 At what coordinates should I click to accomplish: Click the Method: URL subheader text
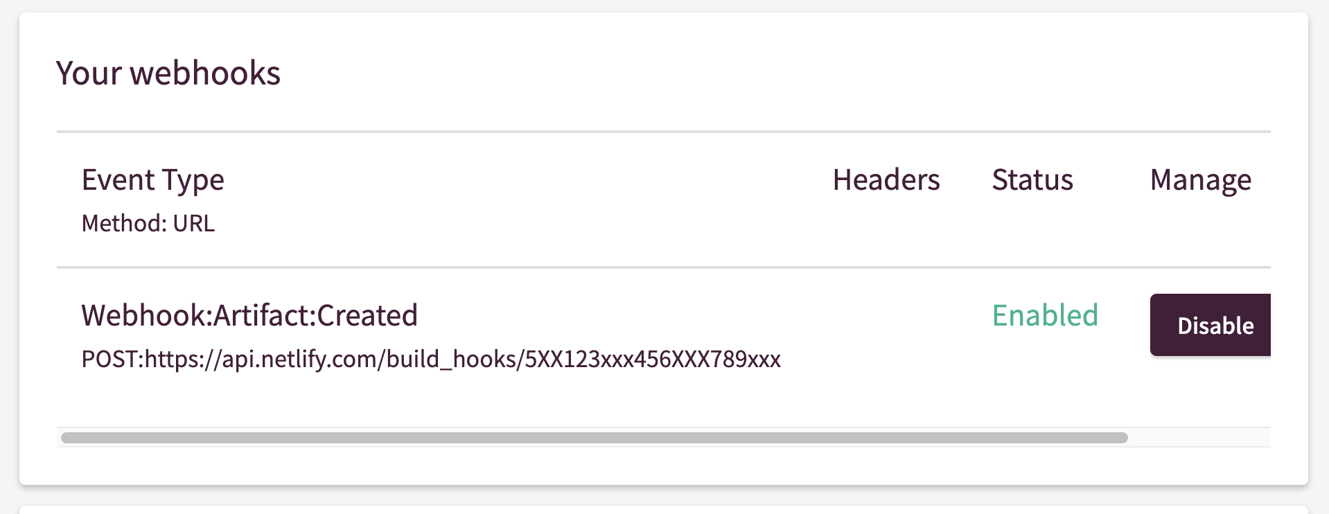pyautogui.click(x=148, y=223)
